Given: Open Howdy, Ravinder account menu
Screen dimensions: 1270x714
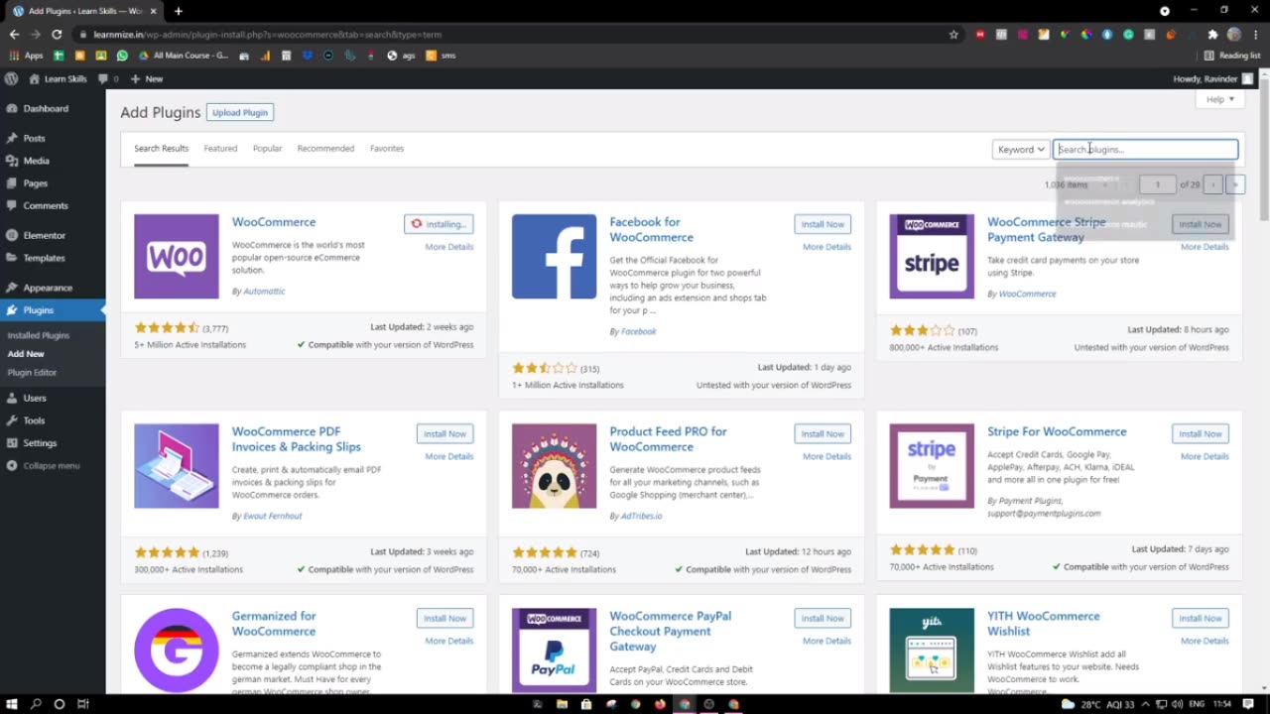Looking at the screenshot, I should pyautogui.click(x=1213, y=78).
